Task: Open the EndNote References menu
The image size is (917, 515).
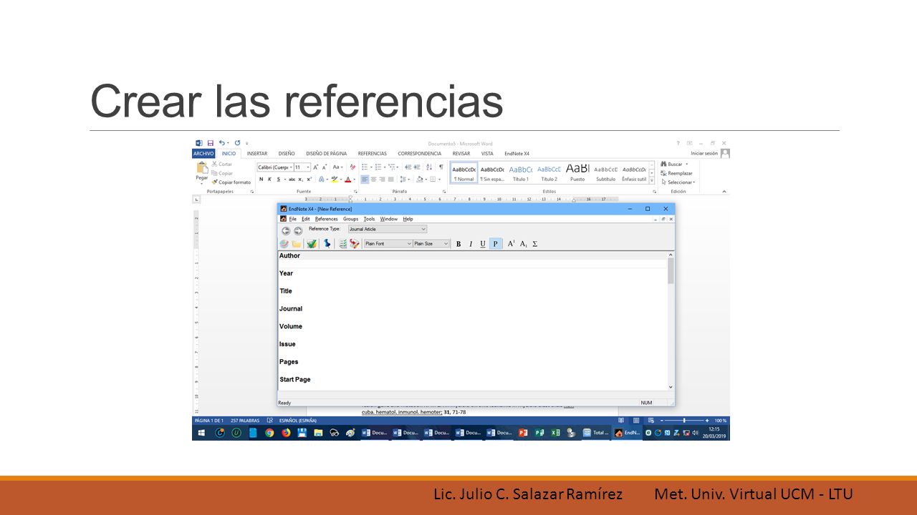Action: [327, 219]
